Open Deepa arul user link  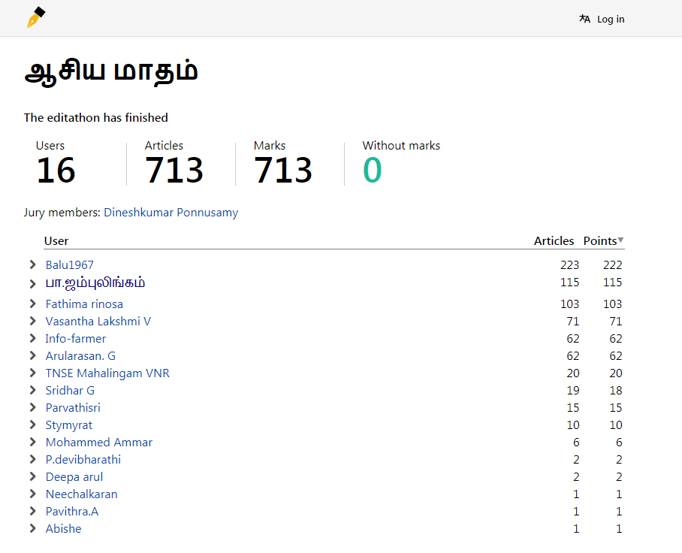click(x=74, y=477)
